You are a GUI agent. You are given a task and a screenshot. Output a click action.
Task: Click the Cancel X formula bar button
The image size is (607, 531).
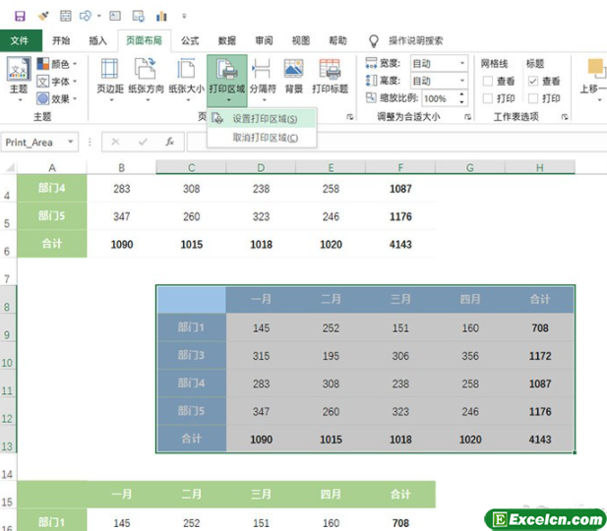point(115,142)
